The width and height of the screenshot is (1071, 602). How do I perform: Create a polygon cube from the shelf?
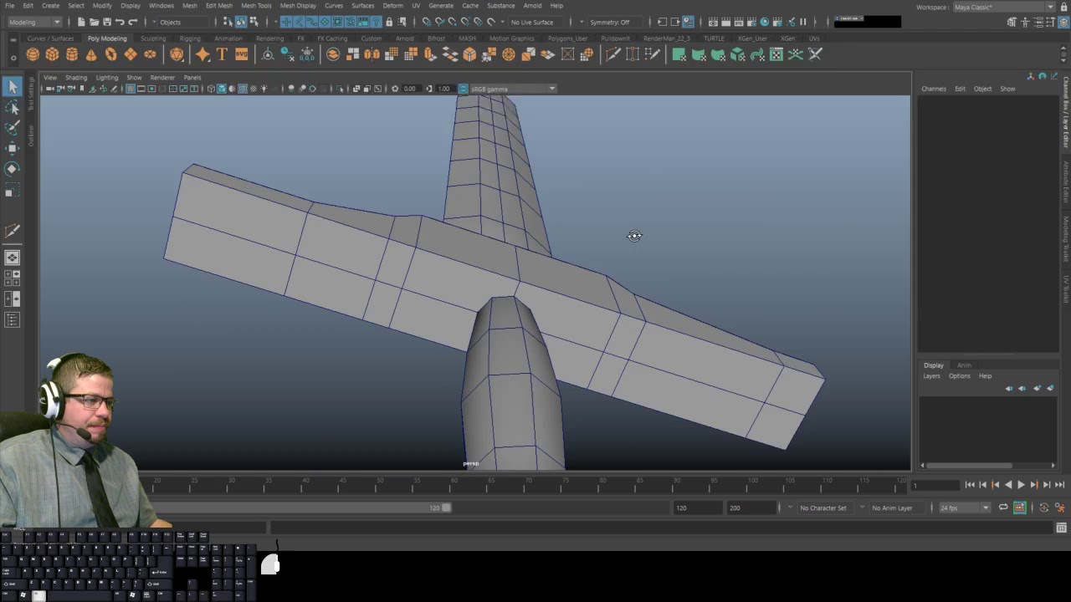coord(52,54)
